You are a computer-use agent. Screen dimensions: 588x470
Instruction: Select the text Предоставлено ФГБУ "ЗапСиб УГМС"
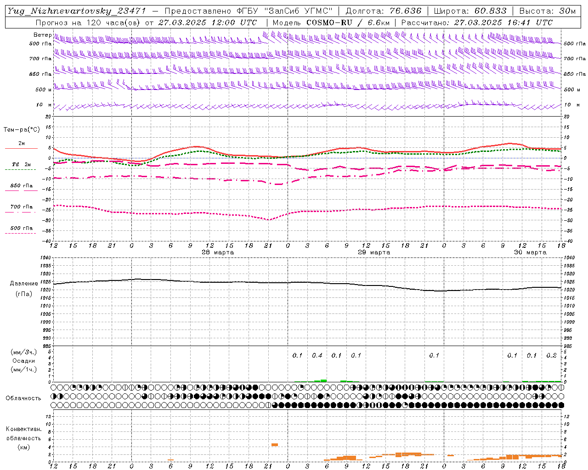[x=249, y=11]
